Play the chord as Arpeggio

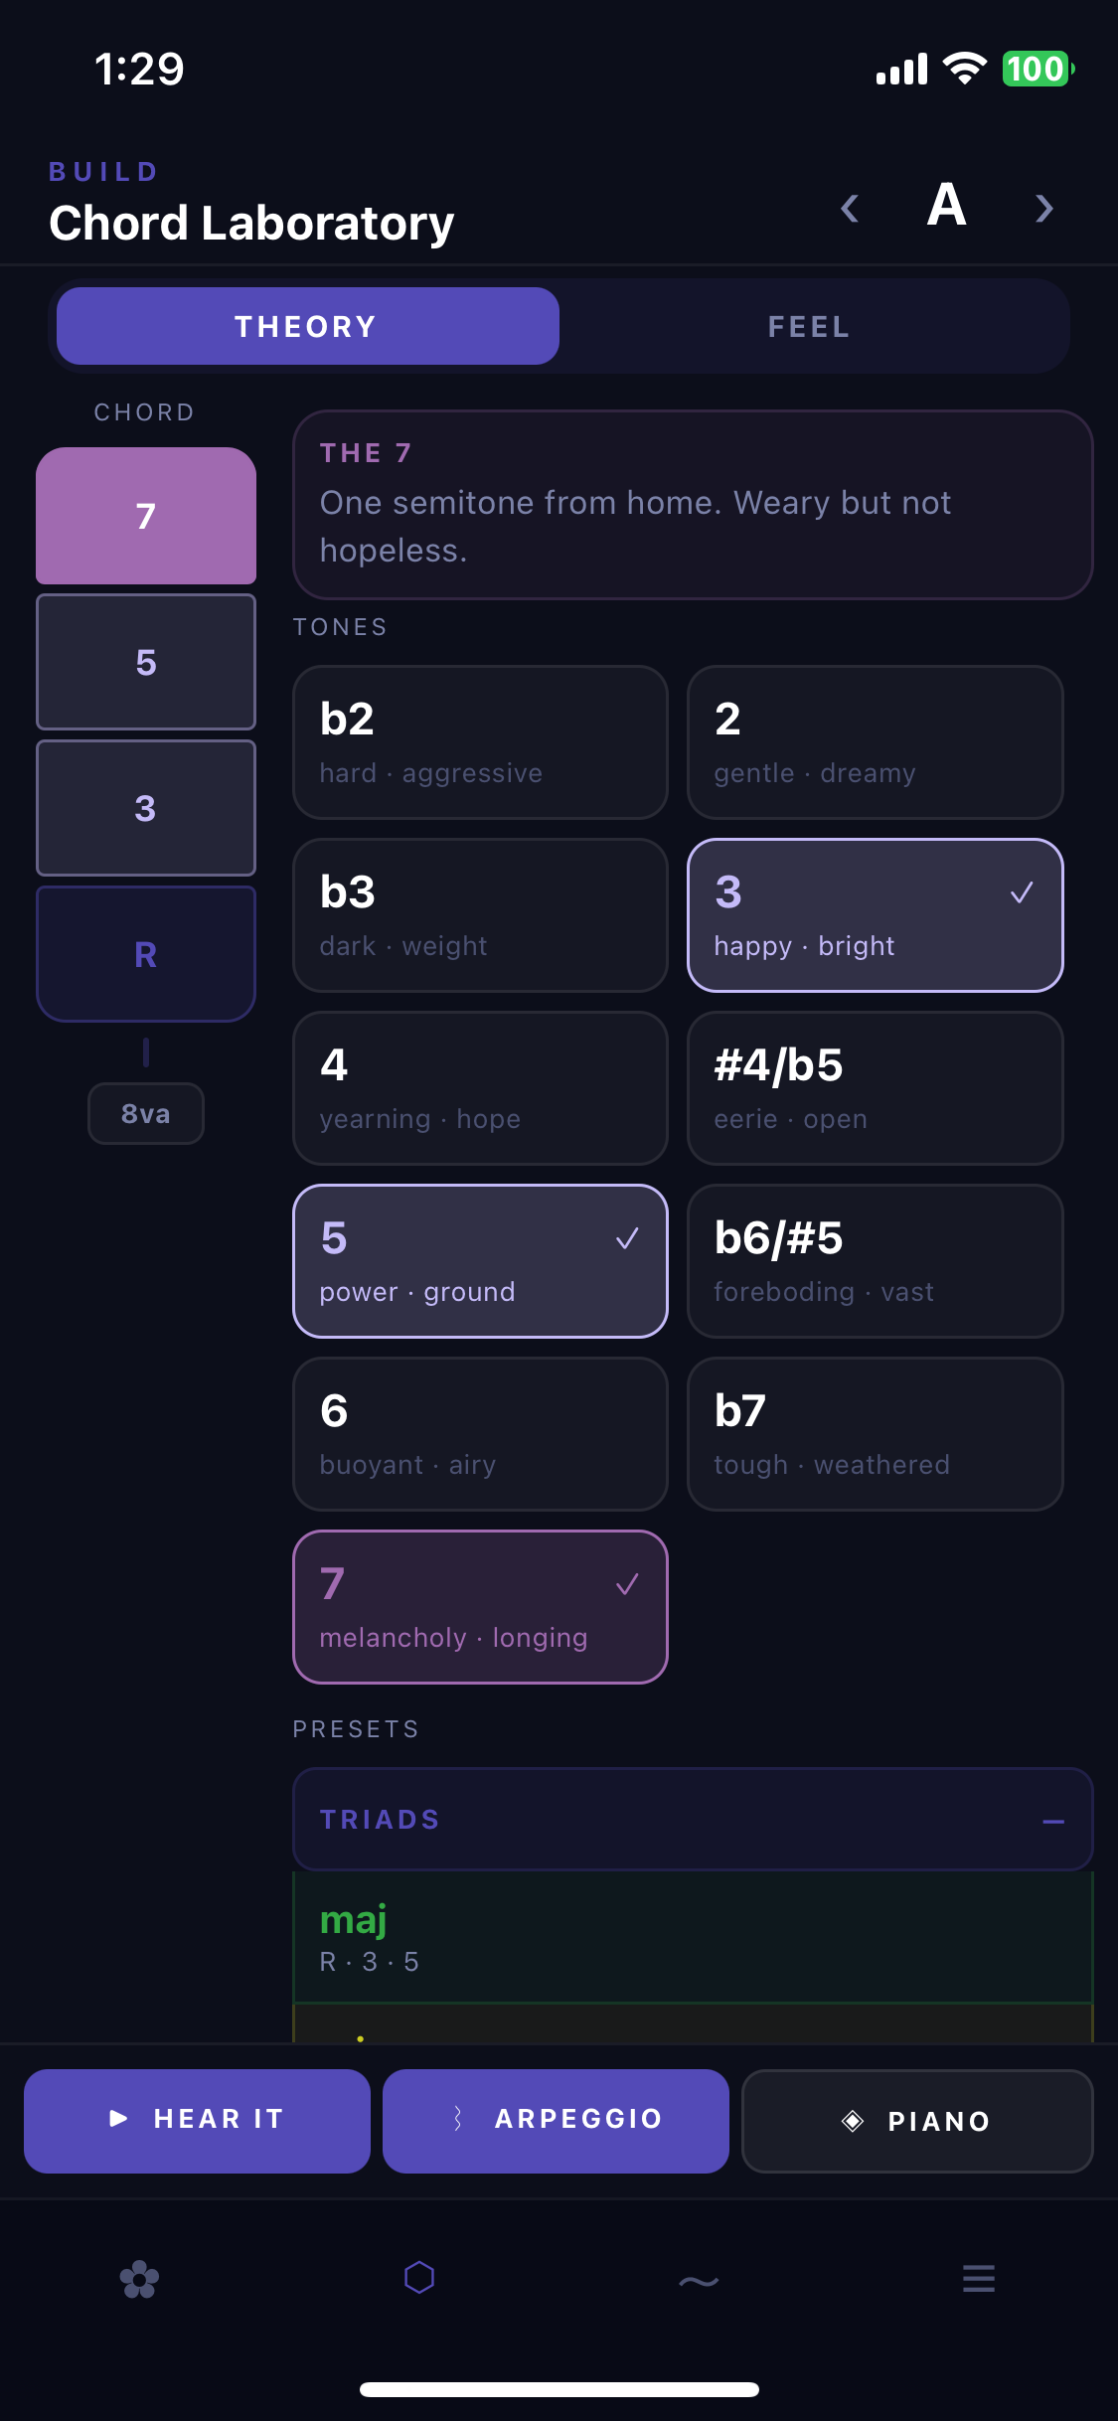coord(556,2120)
